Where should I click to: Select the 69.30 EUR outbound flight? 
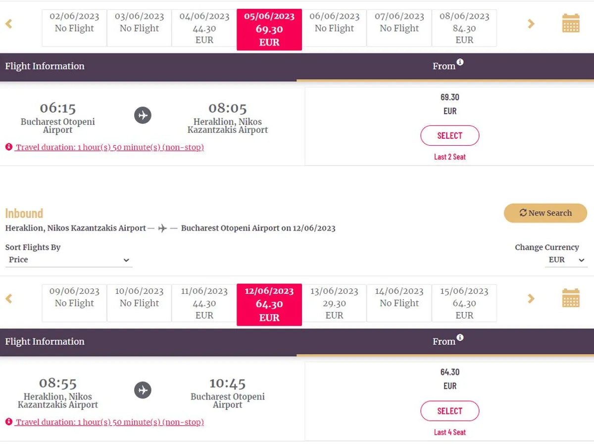click(x=449, y=136)
